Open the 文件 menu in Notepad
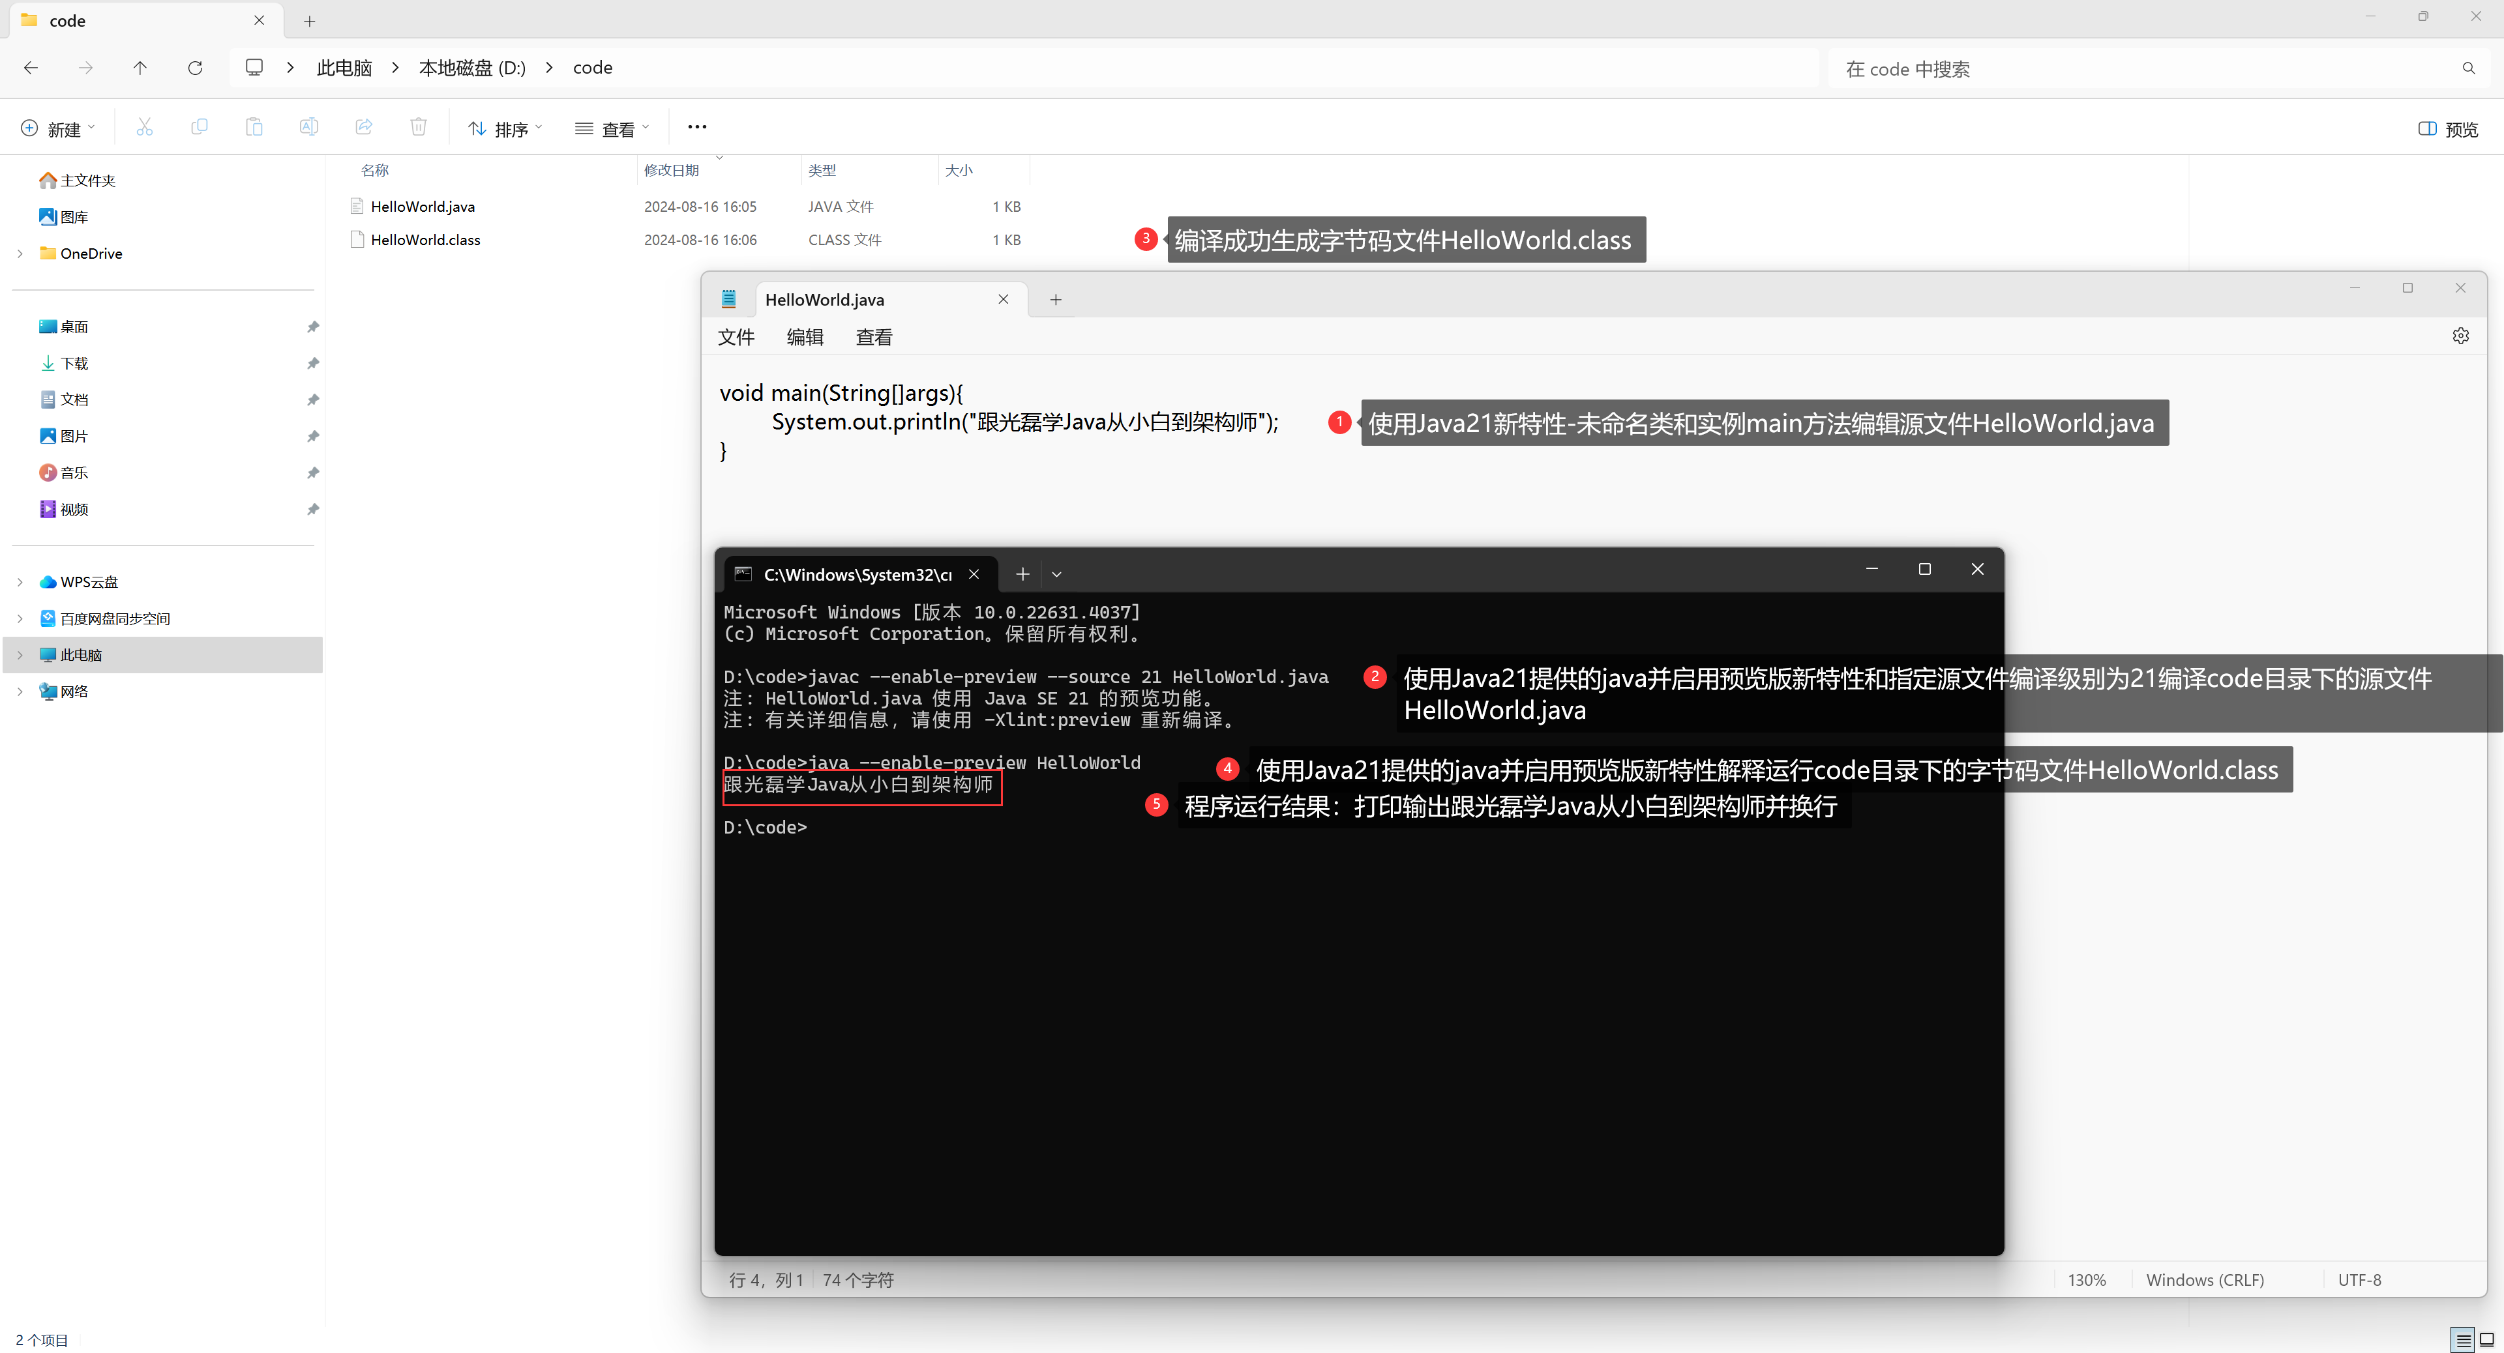Viewport: 2504px width, 1353px height. click(736, 337)
